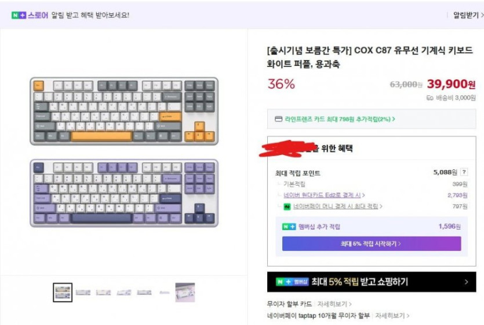This screenshot has width=484, height=325.
Task: Open taptap 10개월 무이자 할부 자세히보기
Action: 392,316
